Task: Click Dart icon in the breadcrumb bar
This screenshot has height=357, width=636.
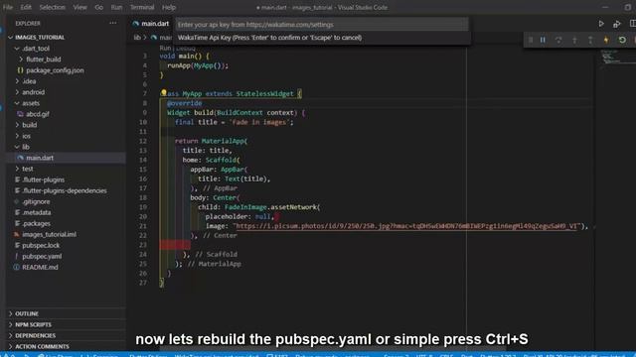Action: pos(154,38)
